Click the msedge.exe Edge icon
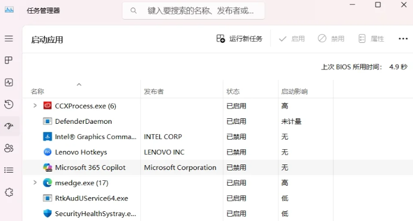Viewport: 413px width, 221px height. [x=47, y=182]
